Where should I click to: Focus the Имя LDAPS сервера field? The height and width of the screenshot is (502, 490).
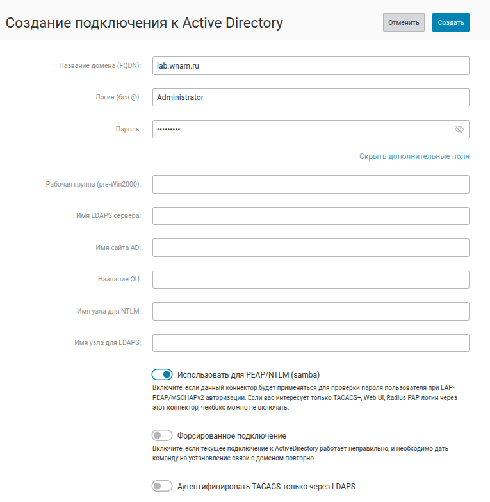click(311, 216)
